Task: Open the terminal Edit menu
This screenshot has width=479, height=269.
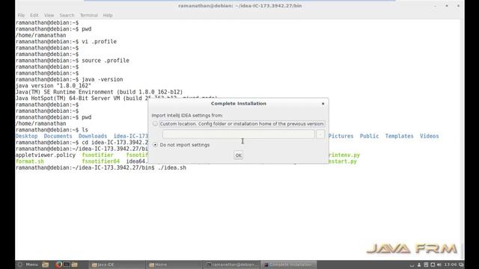Action: [x=34, y=15]
